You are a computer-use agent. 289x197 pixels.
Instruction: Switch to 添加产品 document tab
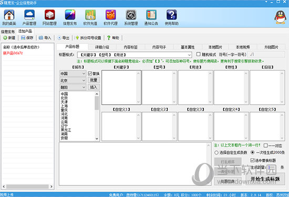[x=25, y=31]
